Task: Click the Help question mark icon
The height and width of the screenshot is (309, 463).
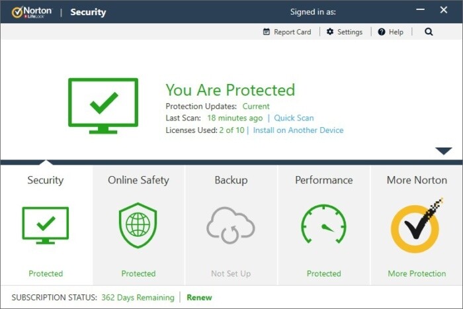Action: tap(382, 32)
